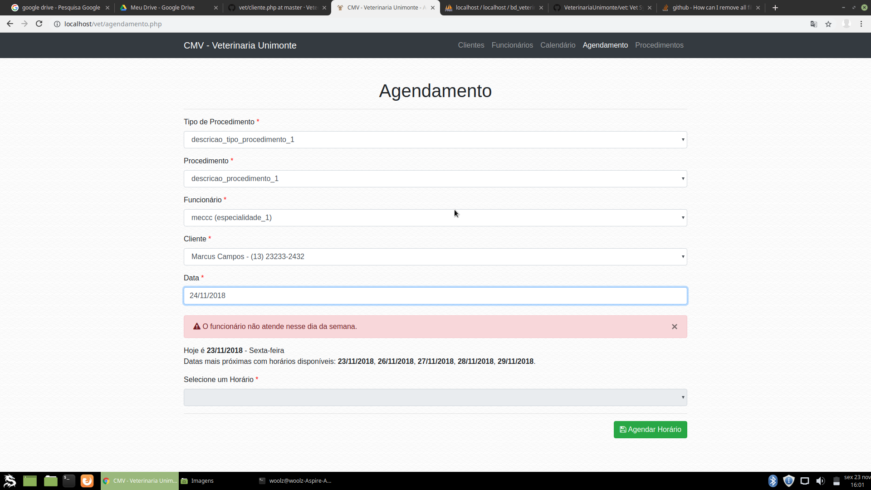
Task: Open the file manager in taskbar
Action: tap(51, 481)
